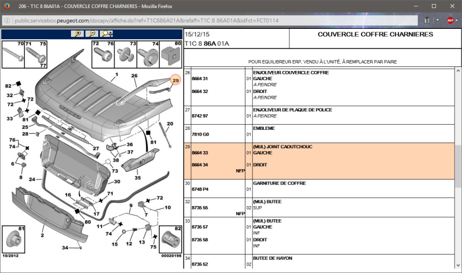Click part number 8735 52
This screenshot has width=462, height=273.
click(200, 264)
